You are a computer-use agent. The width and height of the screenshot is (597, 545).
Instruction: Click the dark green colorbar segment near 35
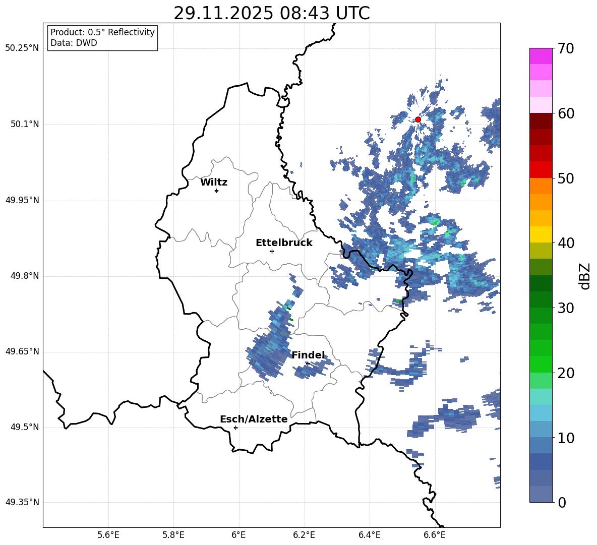pos(541,283)
